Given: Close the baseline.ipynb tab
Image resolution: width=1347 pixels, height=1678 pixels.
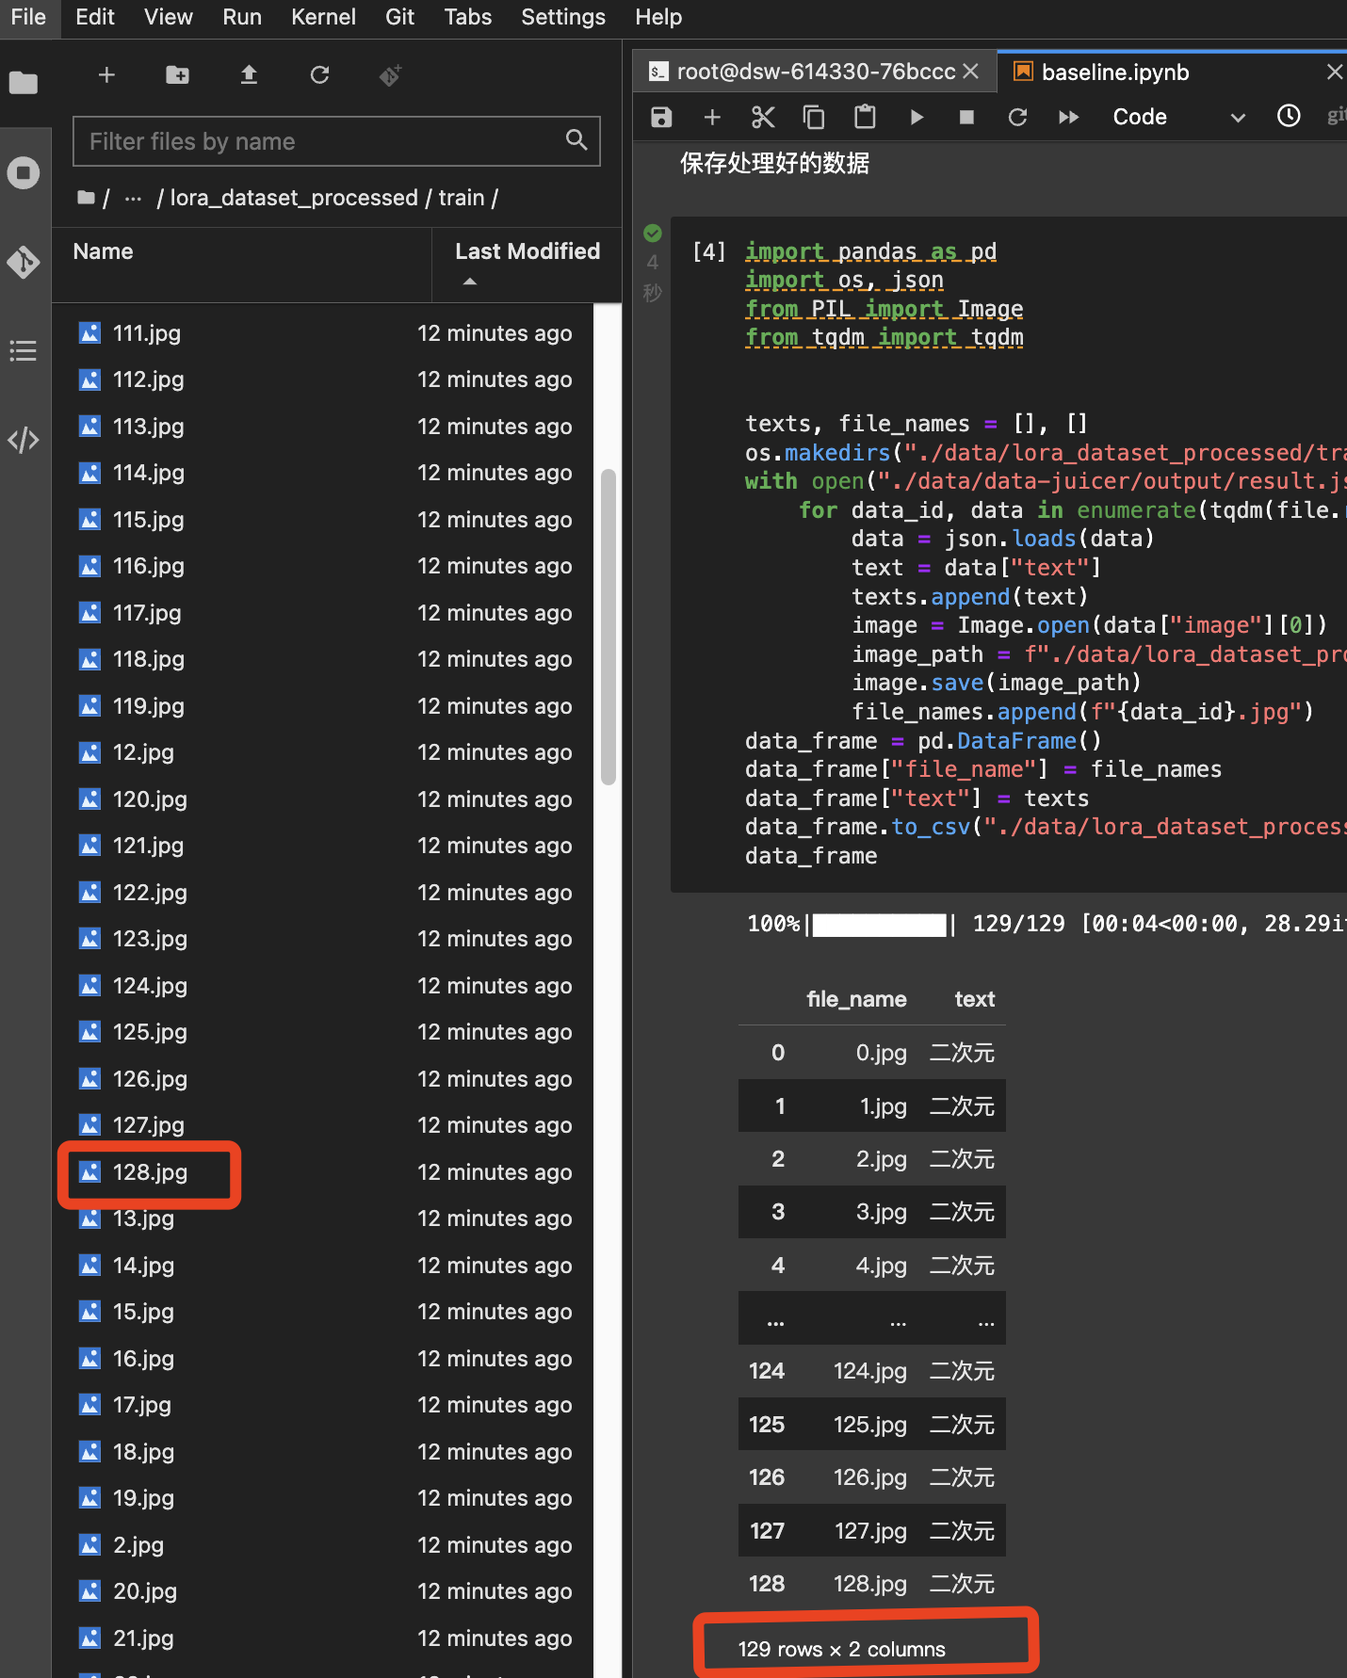Looking at the screenshot, I should [x=1334, y=72].
